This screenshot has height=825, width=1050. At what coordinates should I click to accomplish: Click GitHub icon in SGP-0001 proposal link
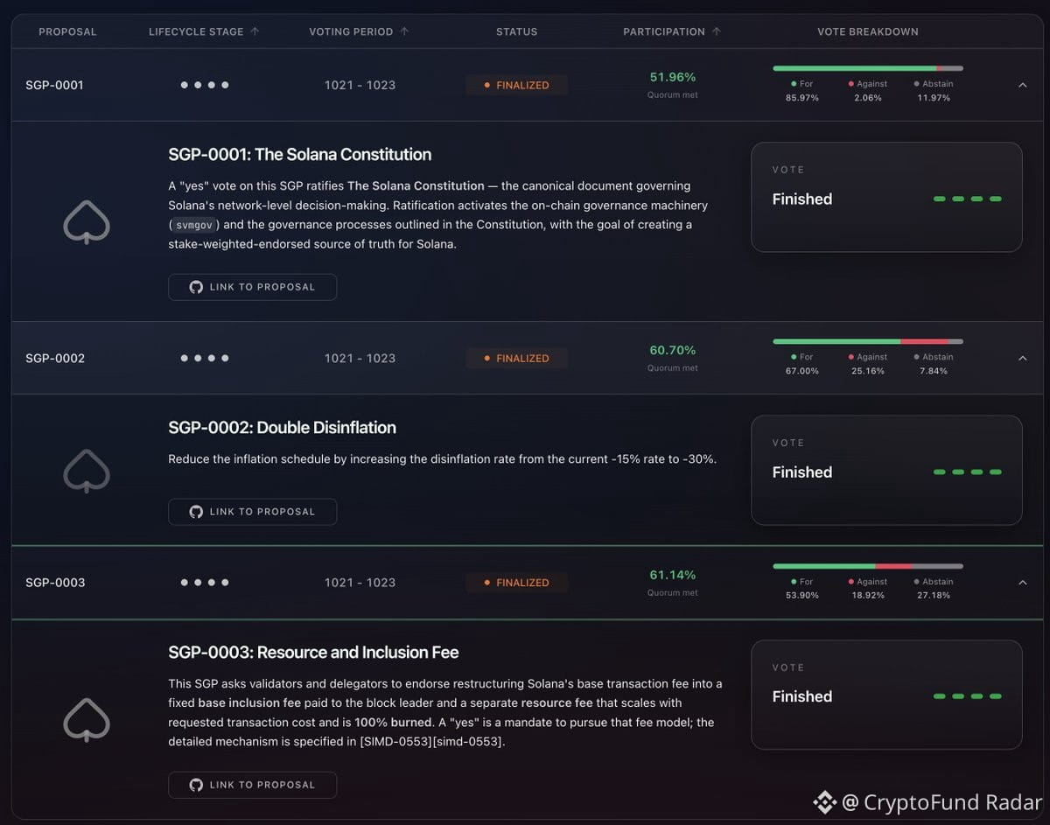tap(196, 287)
